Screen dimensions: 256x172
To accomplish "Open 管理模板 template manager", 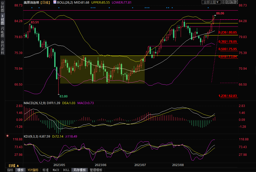I will pyautogui.click(x=96, y=170).
